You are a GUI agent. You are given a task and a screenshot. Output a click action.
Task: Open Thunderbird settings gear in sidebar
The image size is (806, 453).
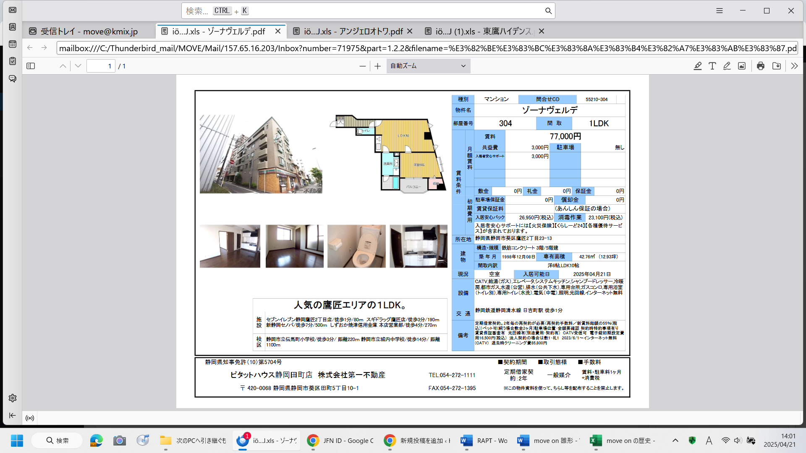point(13,398)
